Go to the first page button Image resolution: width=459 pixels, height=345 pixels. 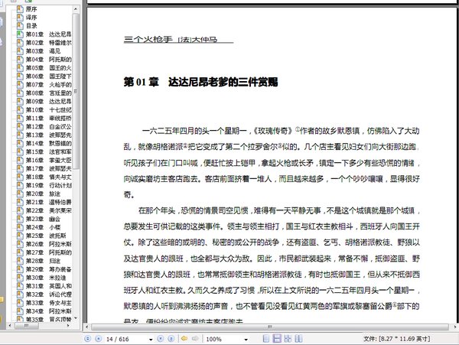pos(87,339)
